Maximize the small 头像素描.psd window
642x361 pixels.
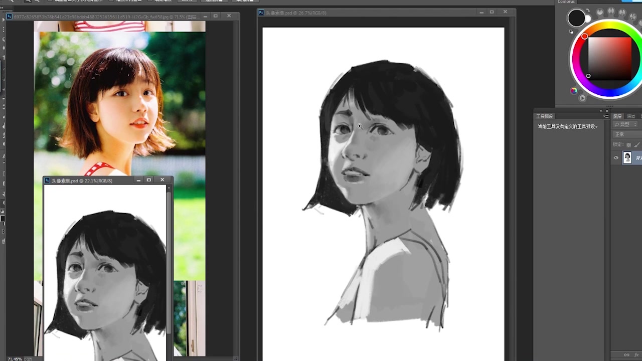tap(149, 180)
